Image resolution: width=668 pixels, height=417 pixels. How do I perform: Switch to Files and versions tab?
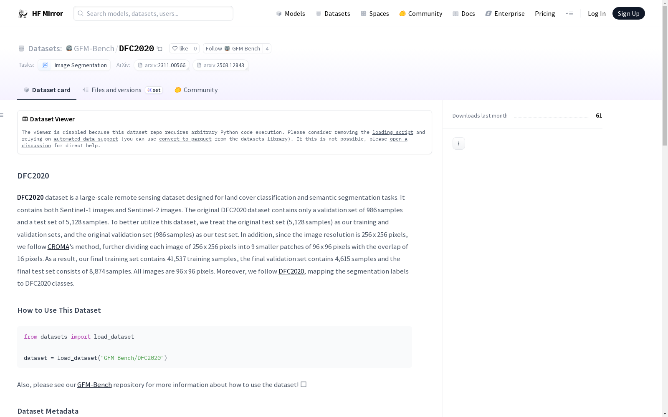116,90
